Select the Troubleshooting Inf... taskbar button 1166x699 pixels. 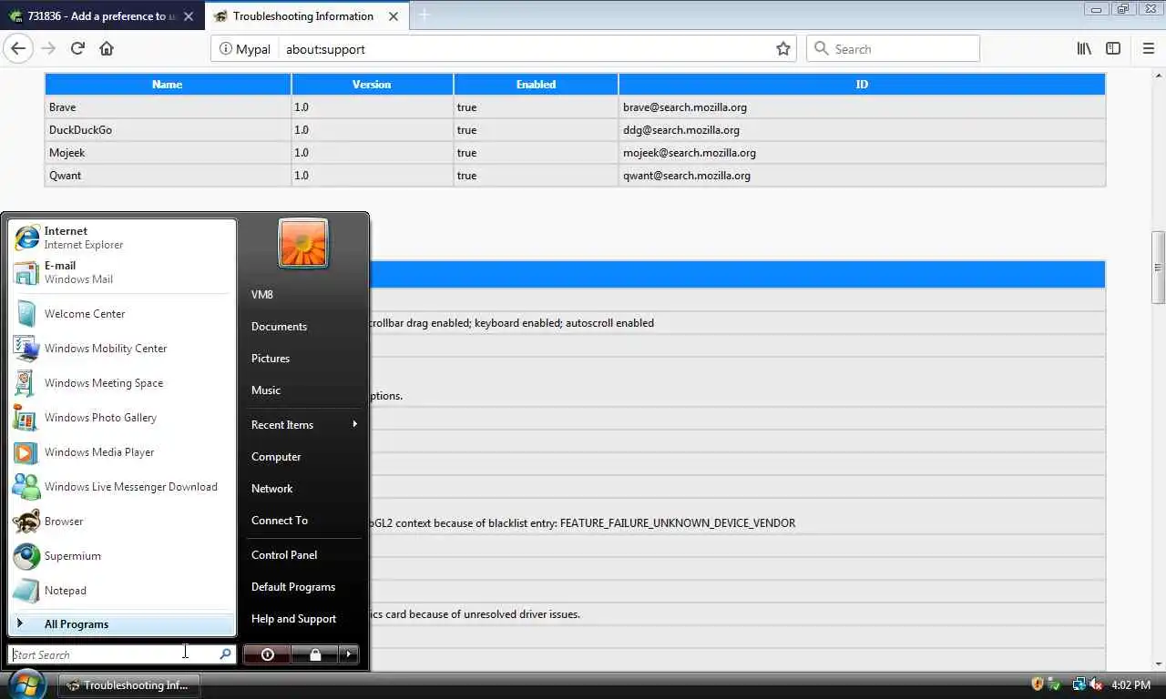click(x=128, y=685)
